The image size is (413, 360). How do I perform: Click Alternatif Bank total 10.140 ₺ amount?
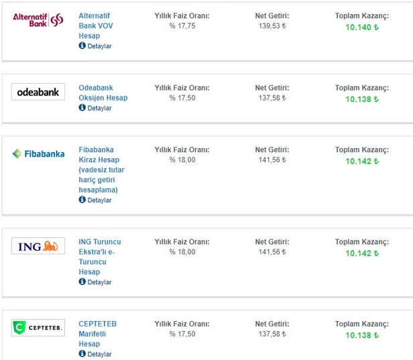pyautogui.click(x=362, y=27)
